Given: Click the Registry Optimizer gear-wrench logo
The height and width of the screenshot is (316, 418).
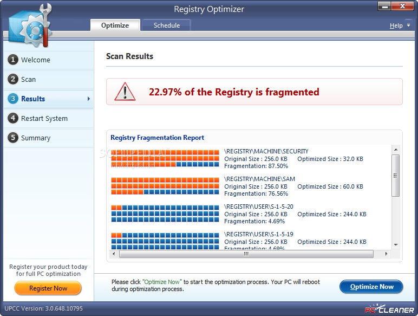Looking at the screenshot, I should tap(29, 25).
